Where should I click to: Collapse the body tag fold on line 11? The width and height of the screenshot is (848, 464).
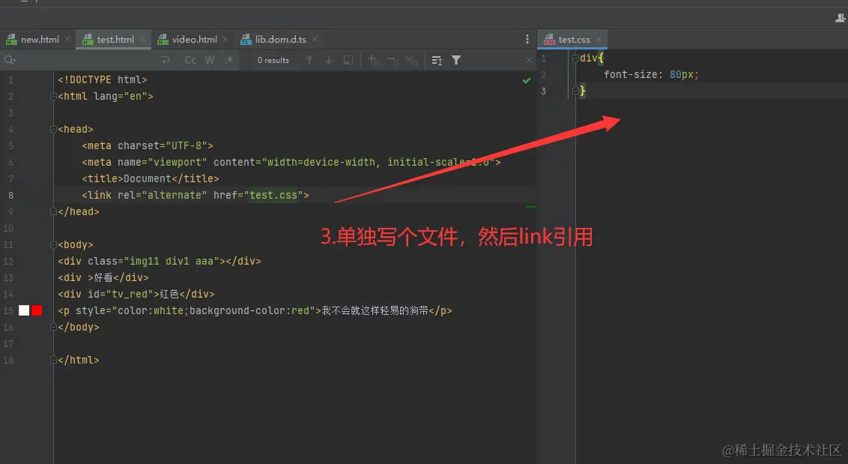(x=53, y=244)
